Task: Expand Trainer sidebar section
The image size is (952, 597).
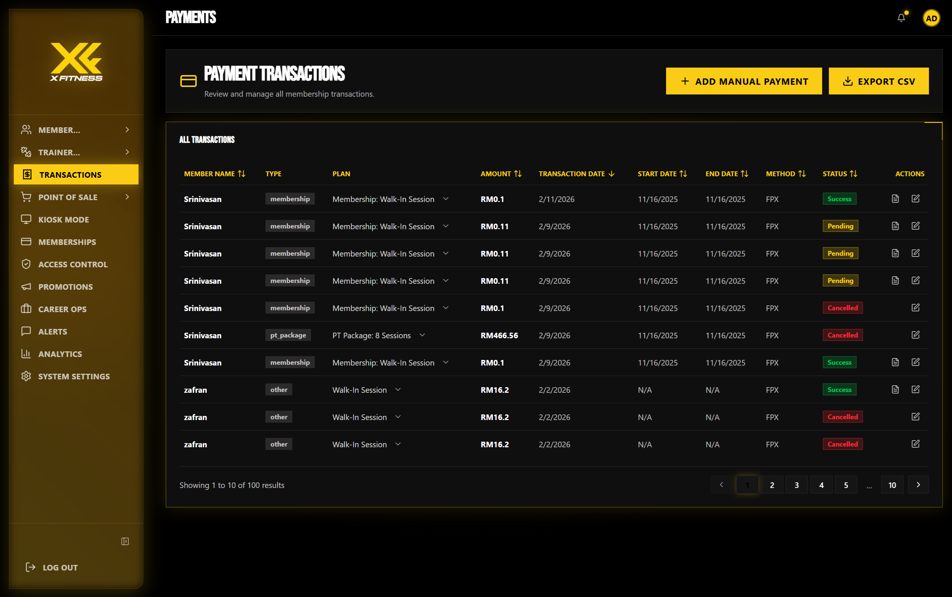Action: coord(127,152)
